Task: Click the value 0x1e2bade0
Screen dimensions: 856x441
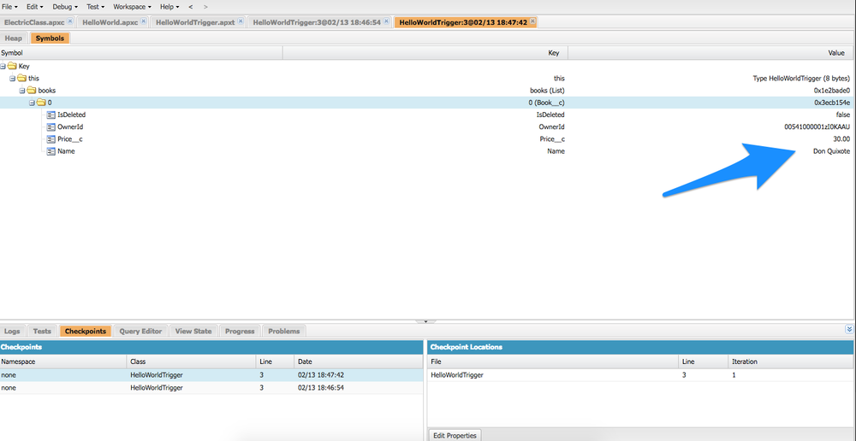Action: click(x=832, y=91)
